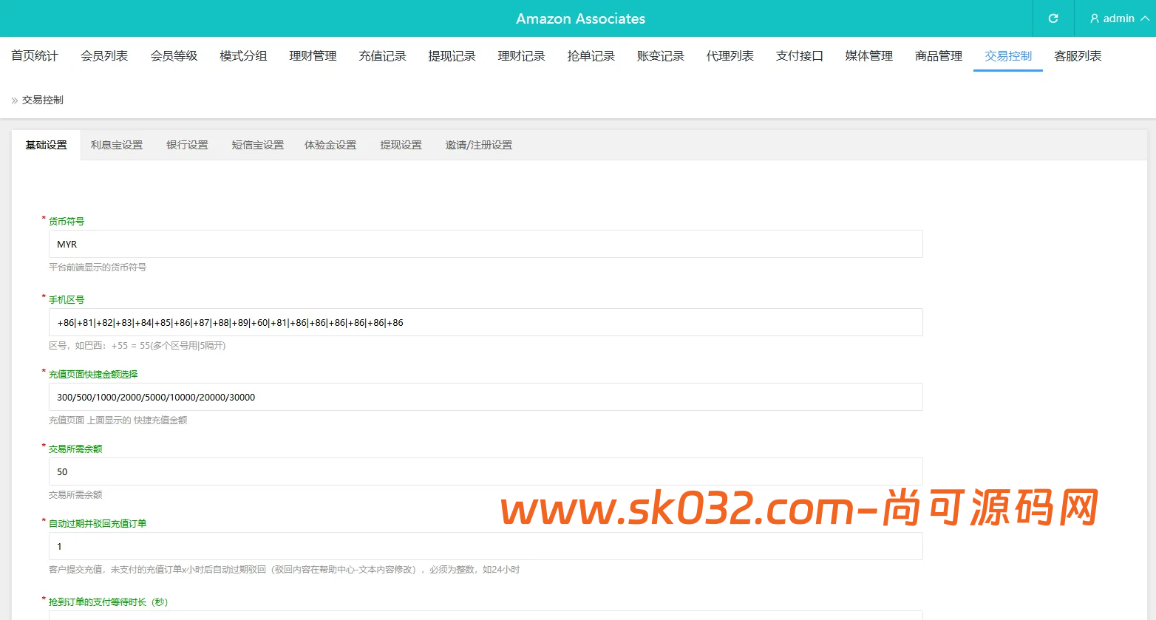Navigate to 首页统计 in the top menu
This screenshot has width=1156, height=620.
click(33, 55)
